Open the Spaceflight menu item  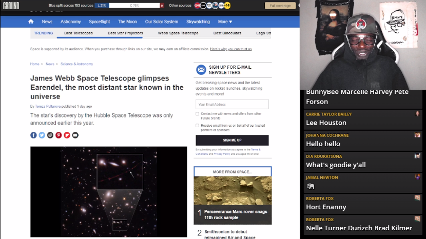pos(100,22)
